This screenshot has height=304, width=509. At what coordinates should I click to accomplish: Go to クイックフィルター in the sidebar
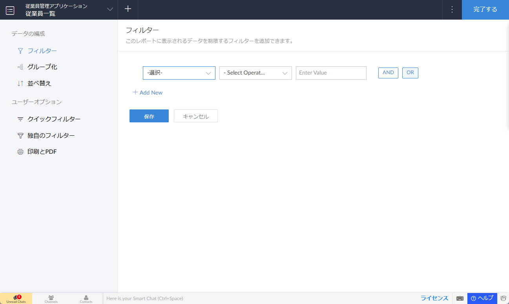[x=54, y=119]
